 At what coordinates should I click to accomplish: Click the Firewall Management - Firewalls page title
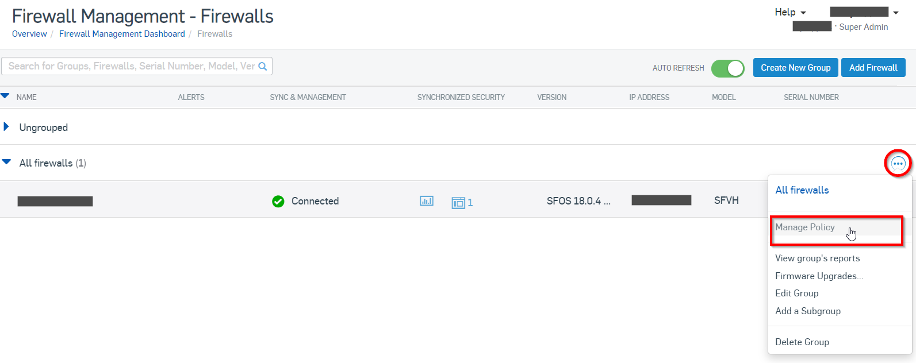143,16
